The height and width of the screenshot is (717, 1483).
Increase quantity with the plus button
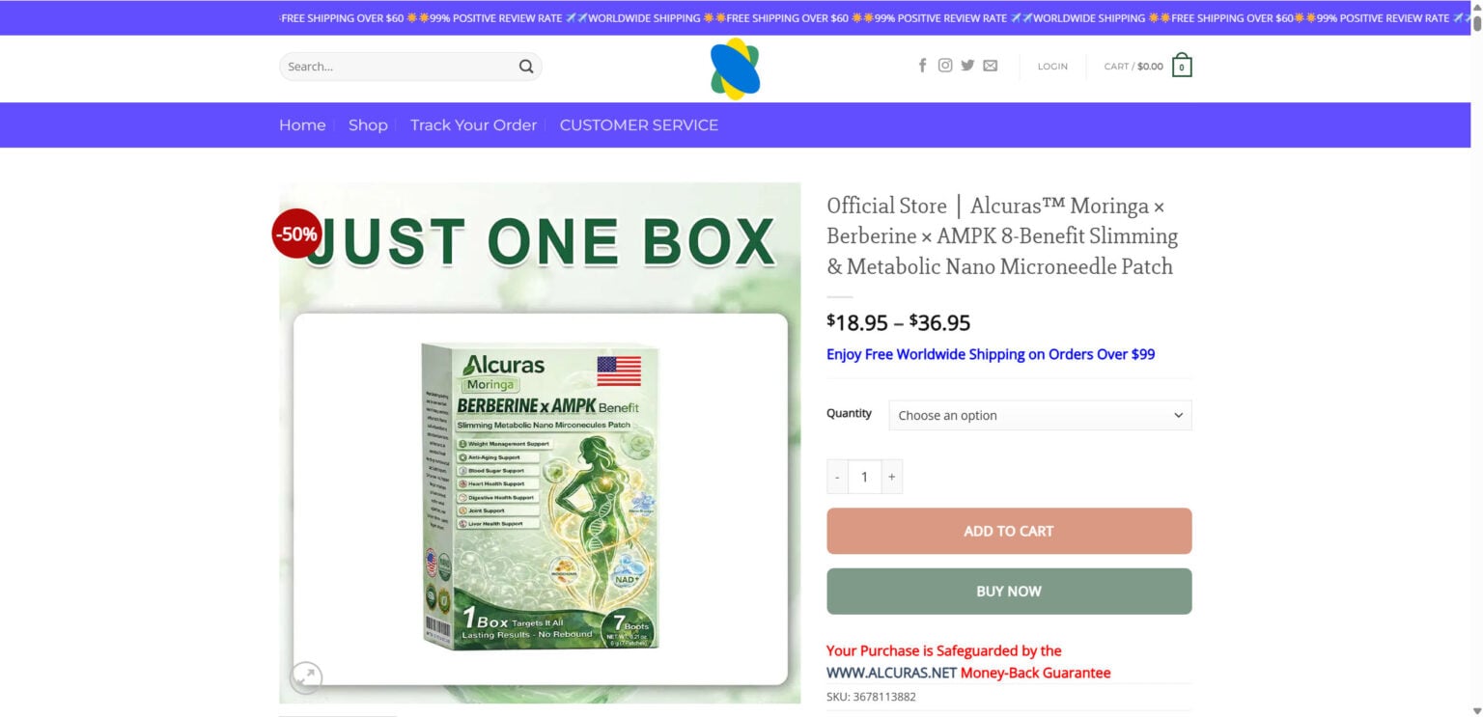click(x=891, y=477)
